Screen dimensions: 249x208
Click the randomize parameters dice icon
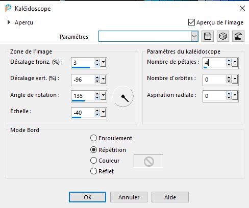click(x=223, y=36)
